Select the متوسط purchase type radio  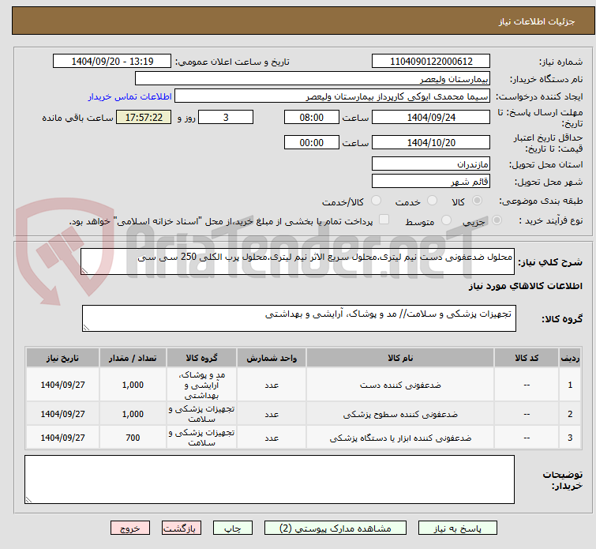tap(446, 220)
